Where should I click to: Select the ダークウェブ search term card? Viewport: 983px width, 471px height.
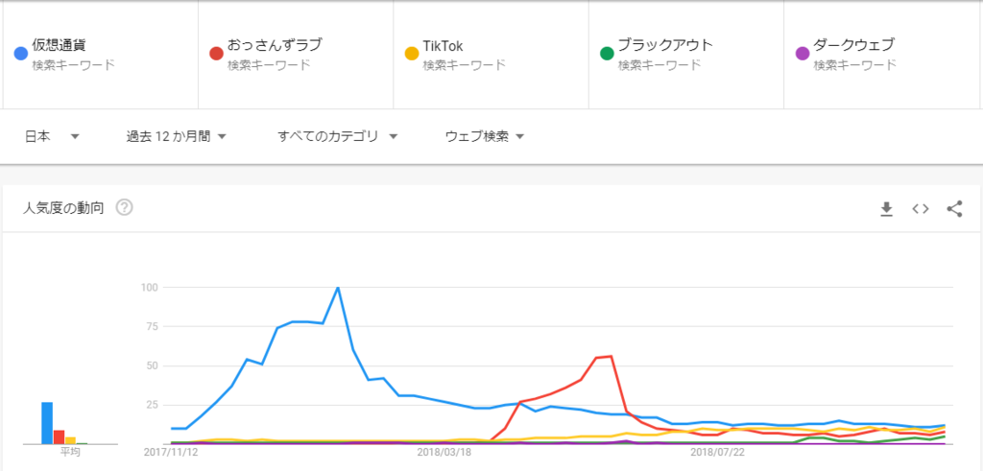click(881, 55)
